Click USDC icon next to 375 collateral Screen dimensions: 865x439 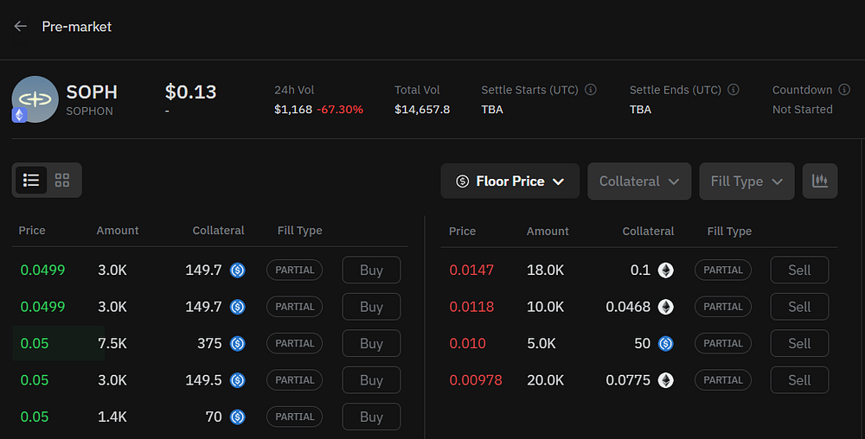click(x=237, y=344)
